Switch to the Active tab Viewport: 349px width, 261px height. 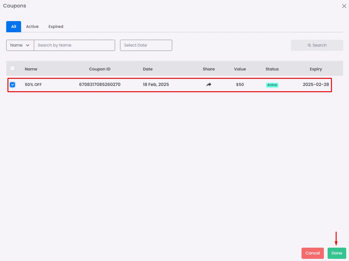[x=32, y=26]
